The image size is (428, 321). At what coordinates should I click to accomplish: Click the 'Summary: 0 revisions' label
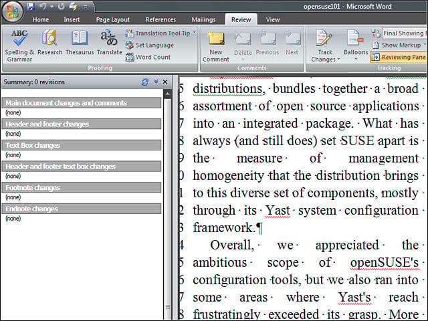[x=34, y=82]
